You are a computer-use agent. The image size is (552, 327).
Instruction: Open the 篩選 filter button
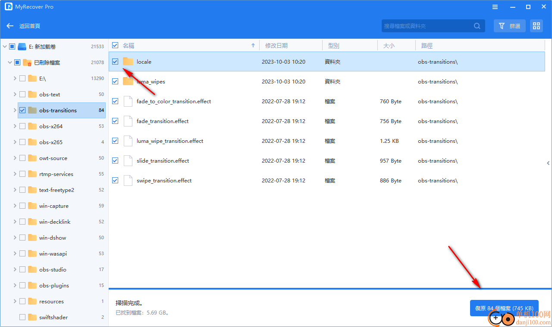pos(510,26)
